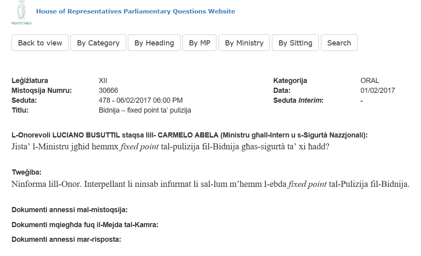Select question number 30666
The width and height of the screenshot is (421, 256).
pos(108,90)
